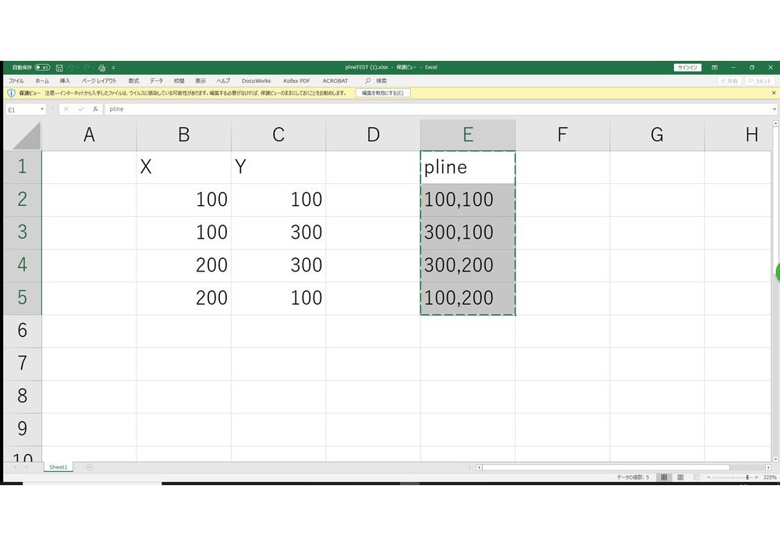The height and width of the screenshot is (546, 780).
Task: Click the quick print icon in the toolbar
Action: point(101,68)
